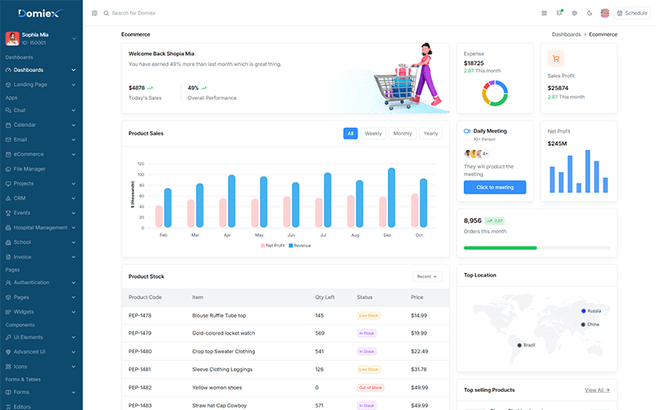This screenshot has width=656, height=410.
Task: Focus the Search for Domiex field
Action: click(134, 13)
